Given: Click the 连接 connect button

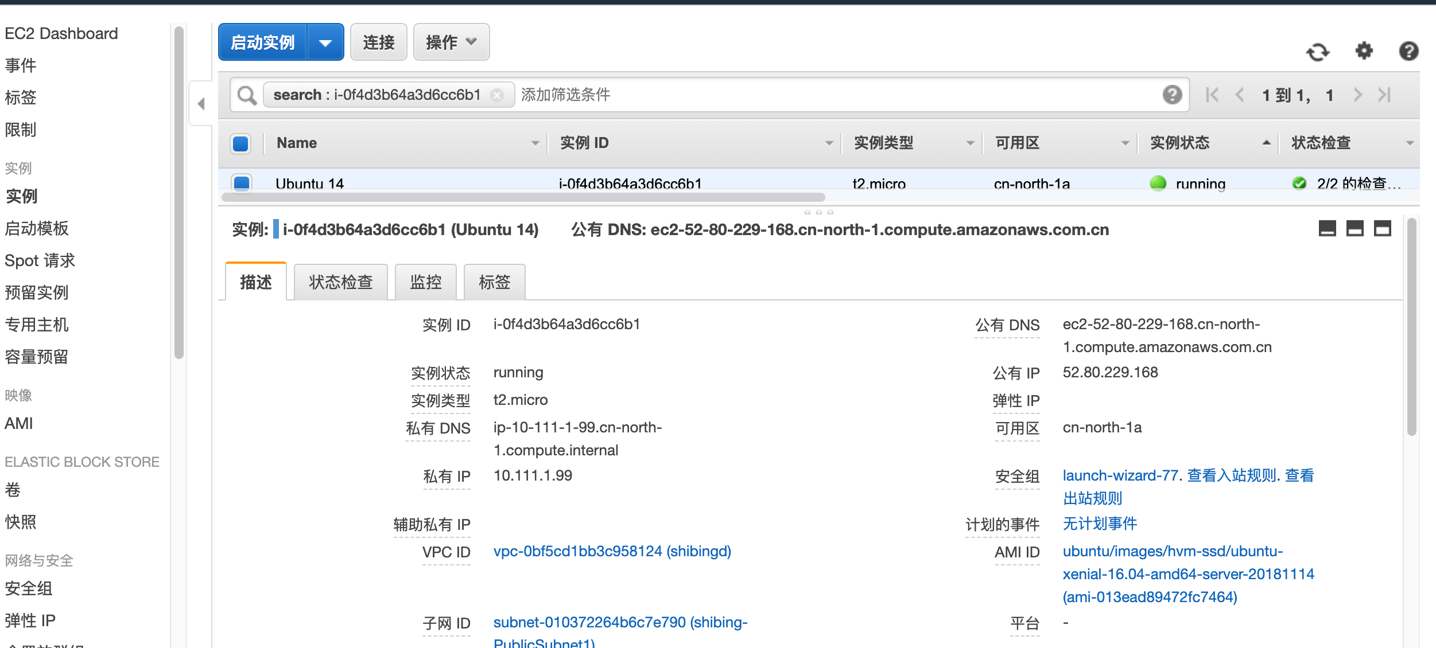Looking at the screenshot, I should (378, 42).
